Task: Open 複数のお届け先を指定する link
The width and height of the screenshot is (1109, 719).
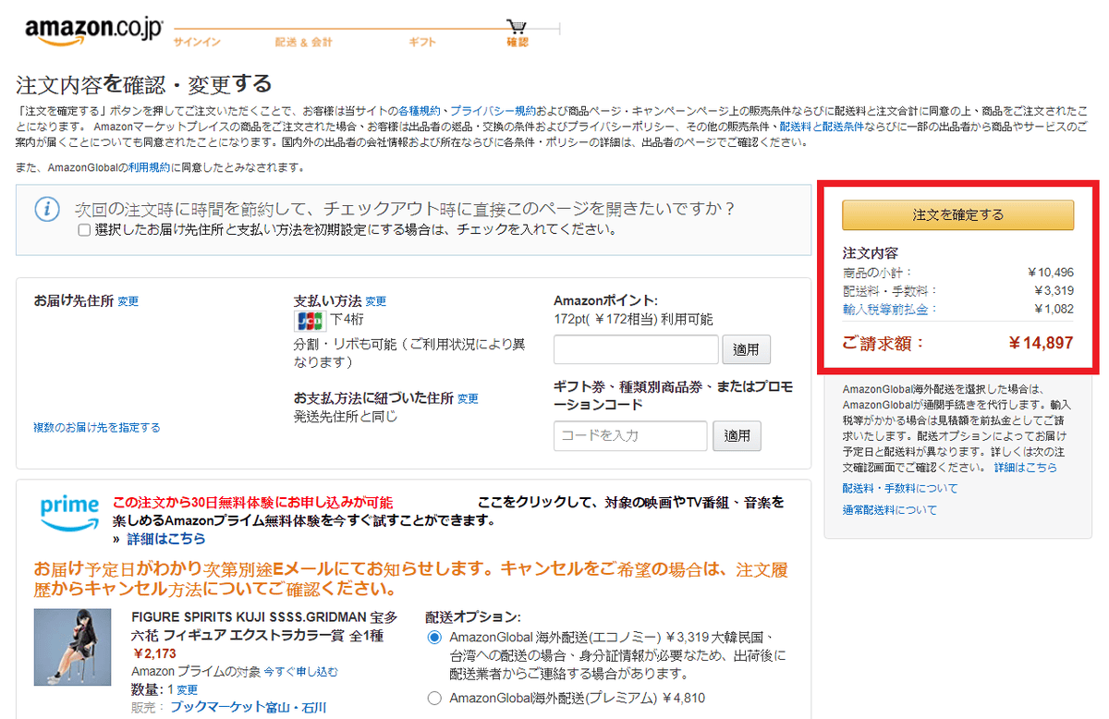Action: [x=97, y=427]
